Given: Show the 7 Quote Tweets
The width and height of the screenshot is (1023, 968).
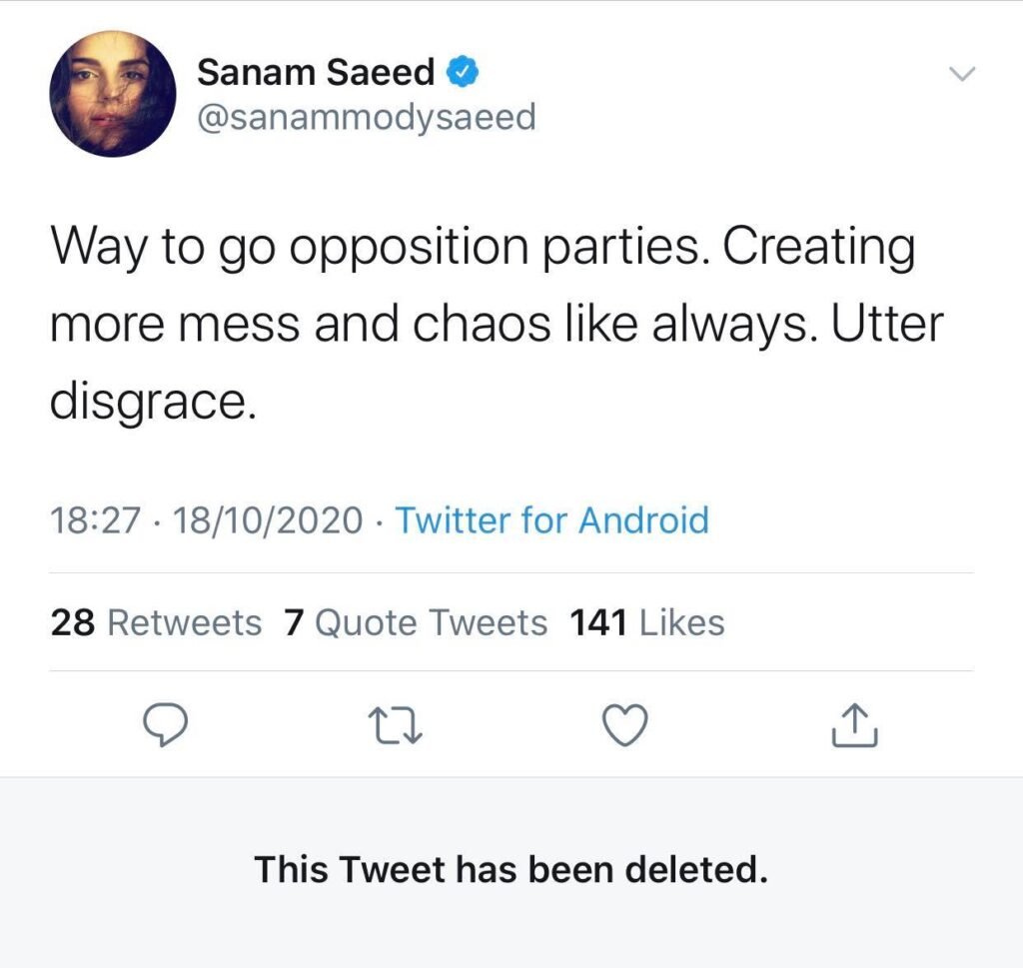Looking at the screenshot, I should click(x=416, y=623).
